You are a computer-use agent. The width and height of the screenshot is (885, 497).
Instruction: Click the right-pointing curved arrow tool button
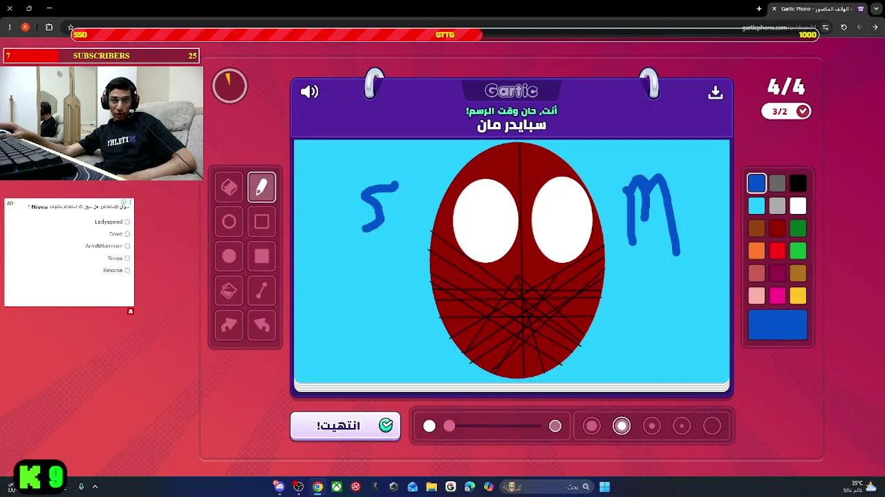229,325
